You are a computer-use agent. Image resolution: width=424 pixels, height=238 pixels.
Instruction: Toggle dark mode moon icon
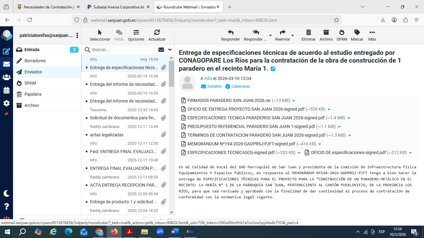[x=7, y=193]
